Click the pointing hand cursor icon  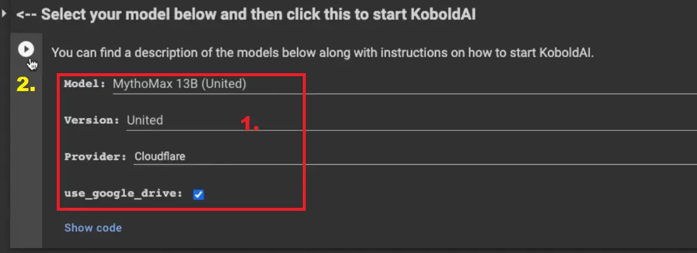tap(32, 64)
